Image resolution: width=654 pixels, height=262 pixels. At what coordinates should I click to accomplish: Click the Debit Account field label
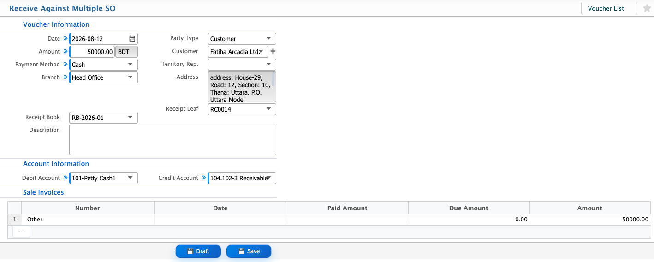pos(41,178)
